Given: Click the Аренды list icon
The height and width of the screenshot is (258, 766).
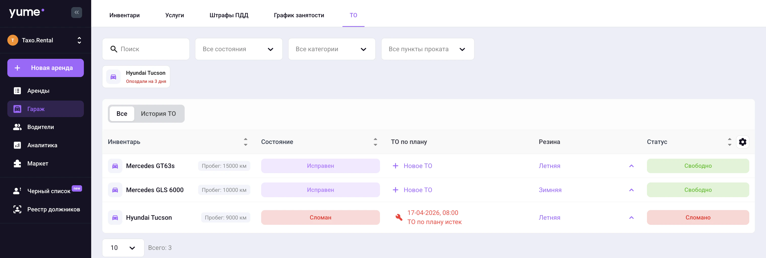Looking at the screenshot, I should 17,91.
